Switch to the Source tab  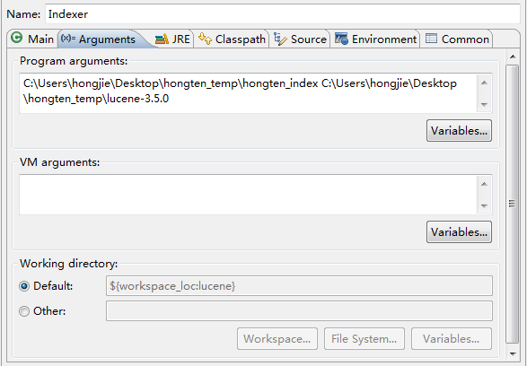(x=300, y=39)
